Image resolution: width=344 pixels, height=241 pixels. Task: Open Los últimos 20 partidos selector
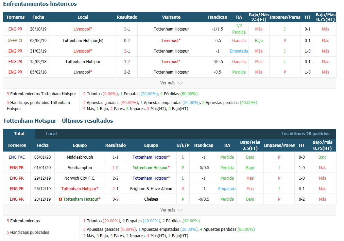(x=305, y=134)
